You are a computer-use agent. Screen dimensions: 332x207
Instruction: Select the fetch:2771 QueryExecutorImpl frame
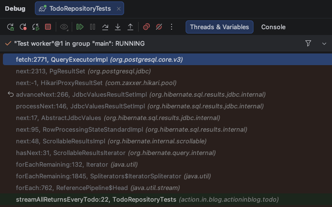[x=167, y=59]
